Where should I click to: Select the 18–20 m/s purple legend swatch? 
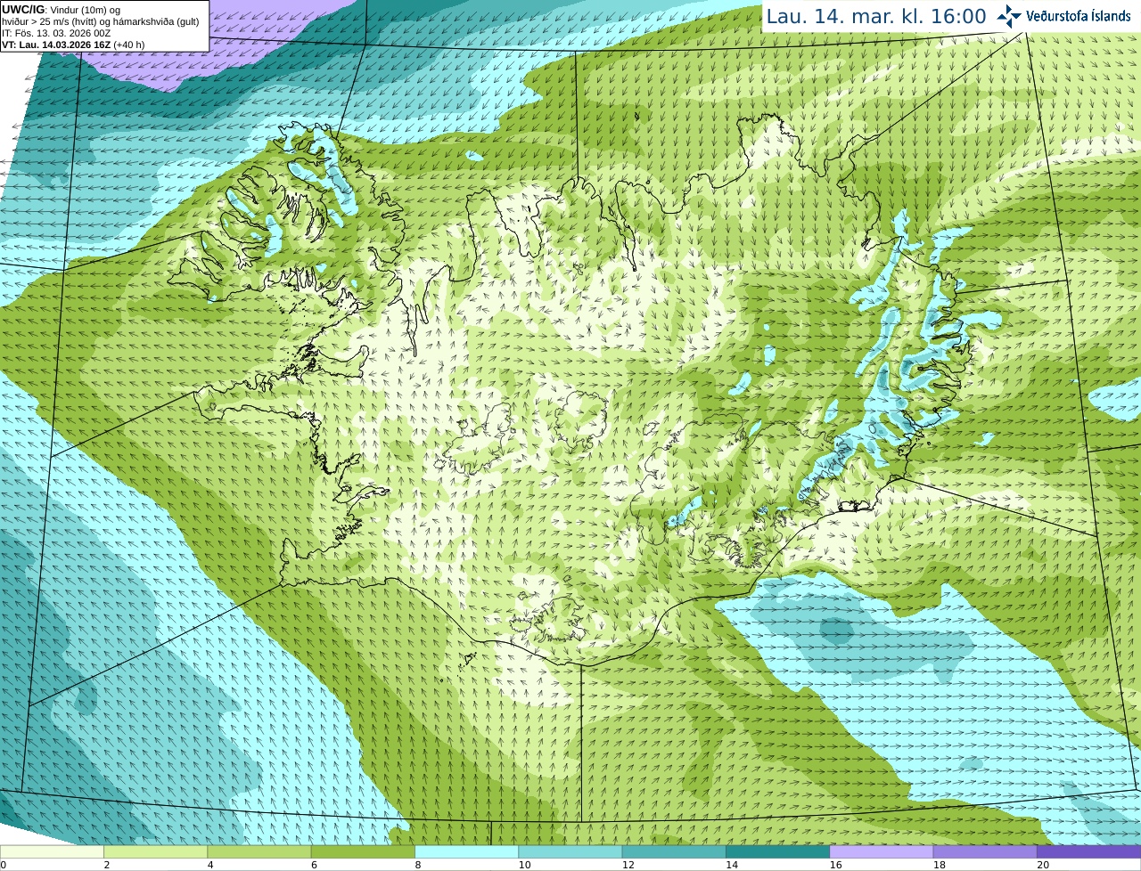click(x=985, y=852)
